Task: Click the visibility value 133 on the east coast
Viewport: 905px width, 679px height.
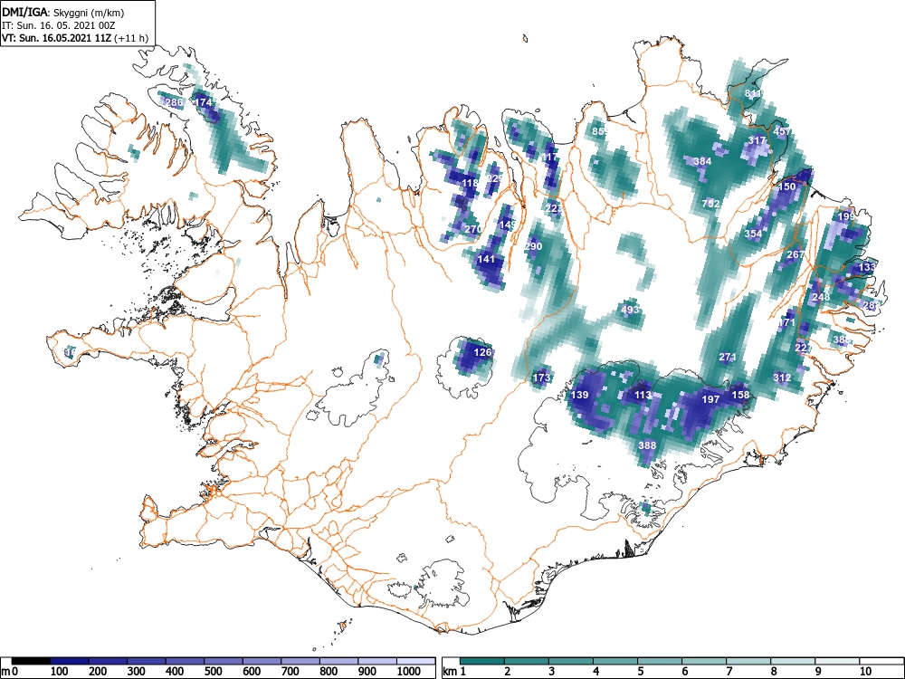Action: click(x=867, y=267)
